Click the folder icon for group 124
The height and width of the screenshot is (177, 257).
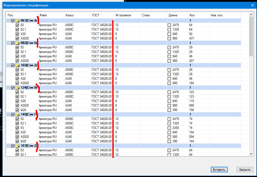[x=17, y=88]
